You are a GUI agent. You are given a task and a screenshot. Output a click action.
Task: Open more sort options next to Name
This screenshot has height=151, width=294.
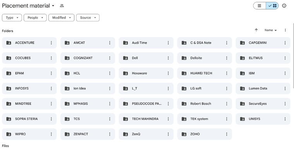(x=285, y=30)
